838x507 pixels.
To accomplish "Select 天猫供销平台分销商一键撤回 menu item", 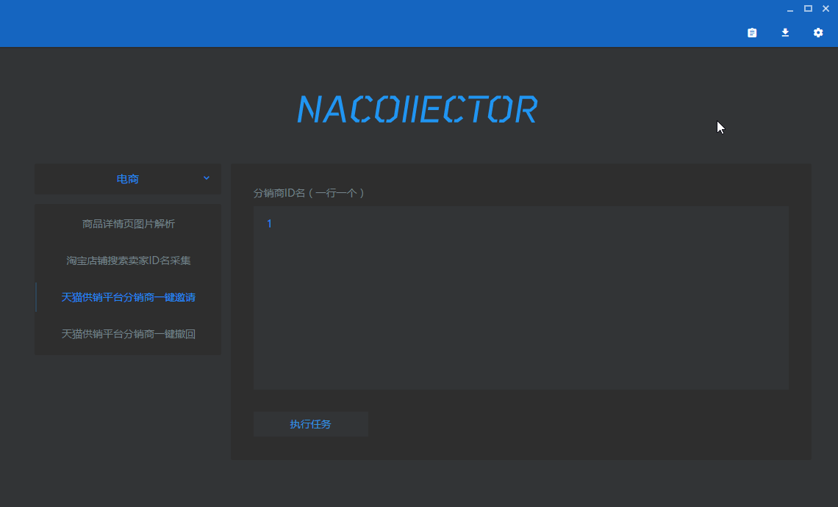I will pyautogui.click(x=128, y=334).
